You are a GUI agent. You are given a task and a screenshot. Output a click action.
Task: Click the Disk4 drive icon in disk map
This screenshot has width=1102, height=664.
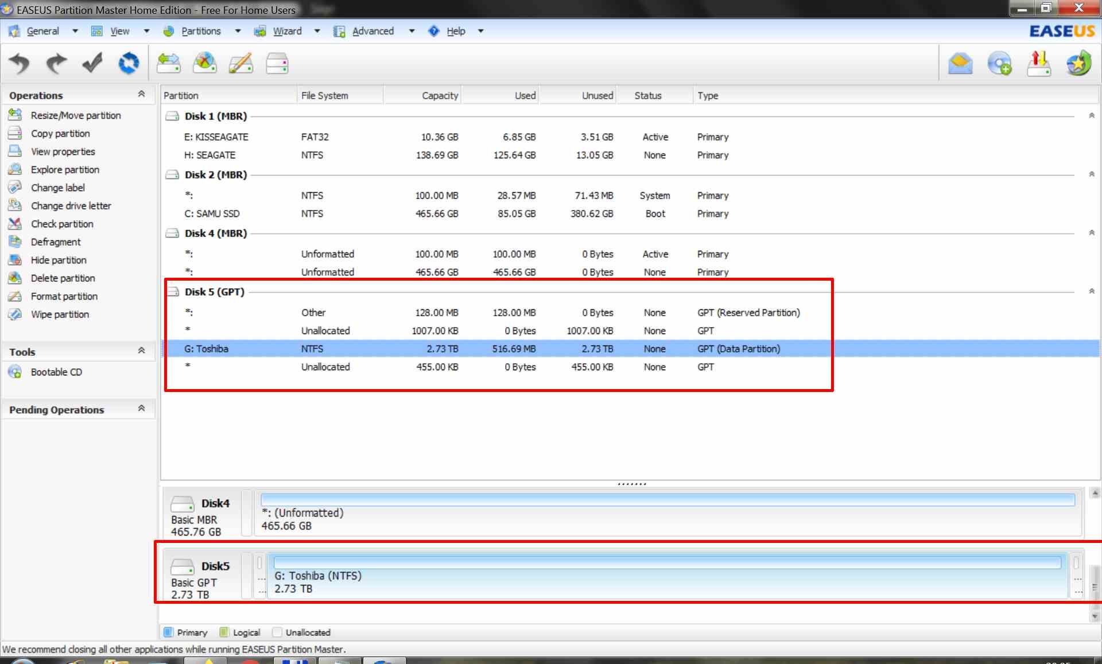coord(183,504)
